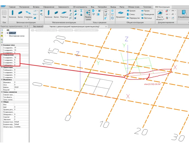Open the Настройки ribbon tab
The height and width of the screenshot is (148, 189).
(102, 7)
